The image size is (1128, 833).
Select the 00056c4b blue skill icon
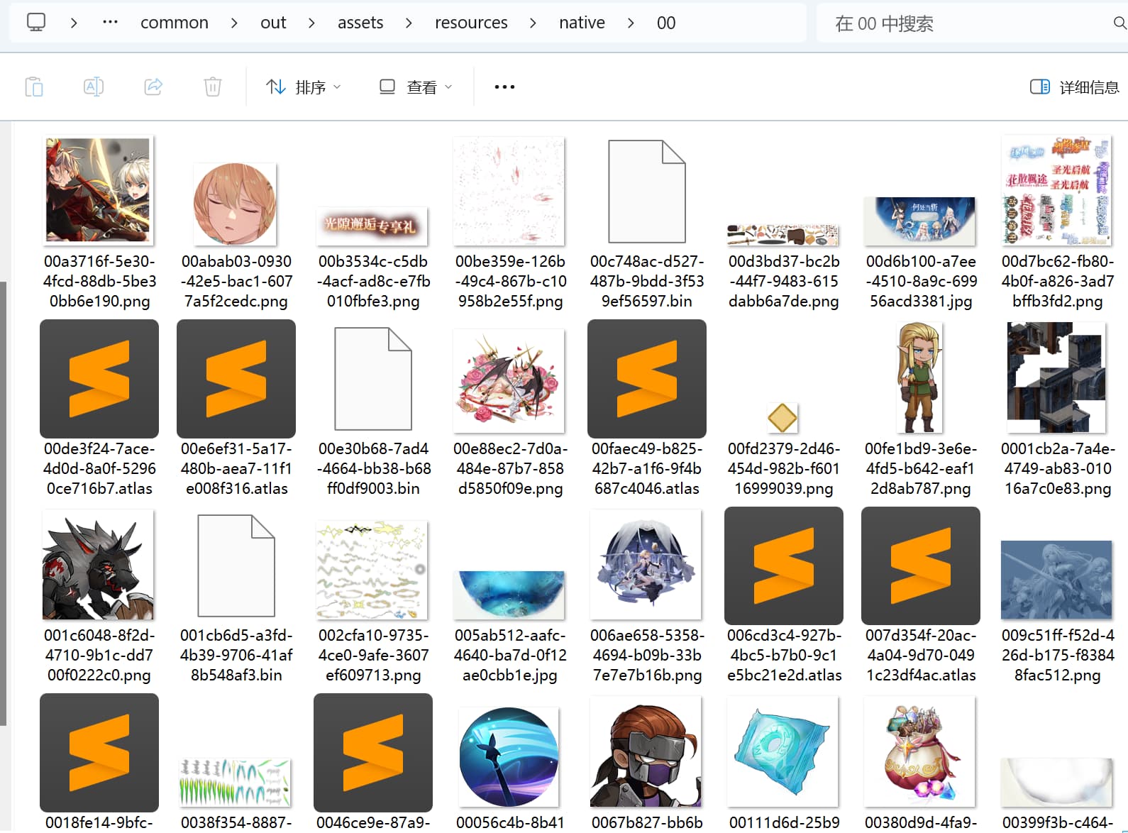[509, 756]
